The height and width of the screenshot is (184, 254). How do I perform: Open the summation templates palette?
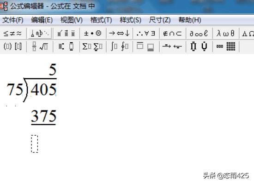(x=93, y=46)
